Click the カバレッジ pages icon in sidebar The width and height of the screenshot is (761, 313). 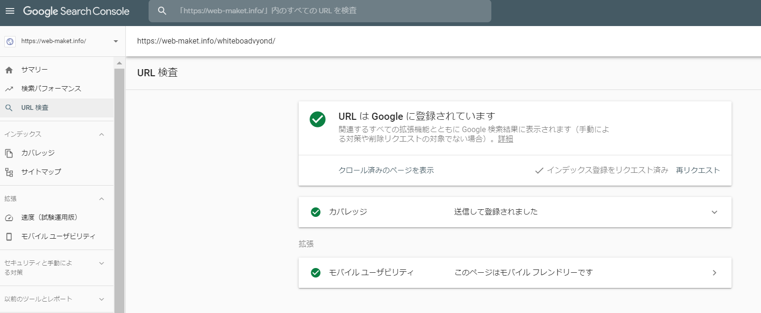pyautogui.click(x=9, y=153)
